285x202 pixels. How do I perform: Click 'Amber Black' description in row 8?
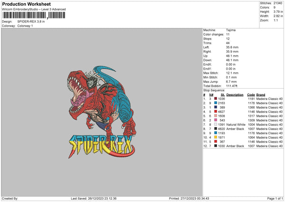pos(235,129)
